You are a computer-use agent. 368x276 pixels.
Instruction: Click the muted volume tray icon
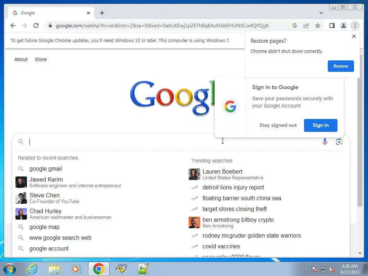point(332,269)
